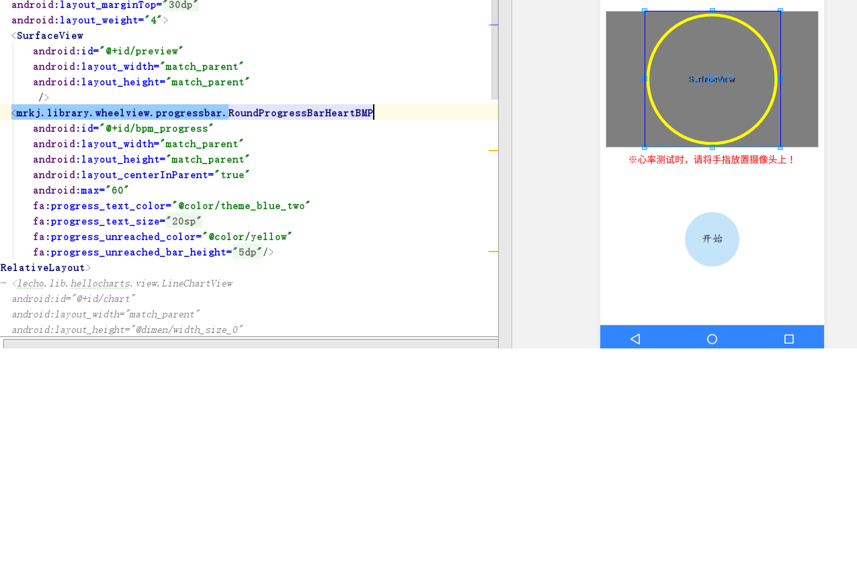857x565 pixels.
Task: Click the red heart-rate hint text
Action: click(712, 160)
